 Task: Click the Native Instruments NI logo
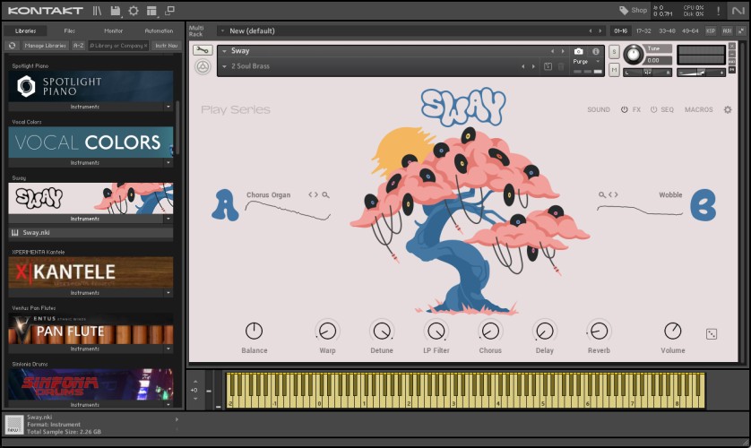point(738,11)
